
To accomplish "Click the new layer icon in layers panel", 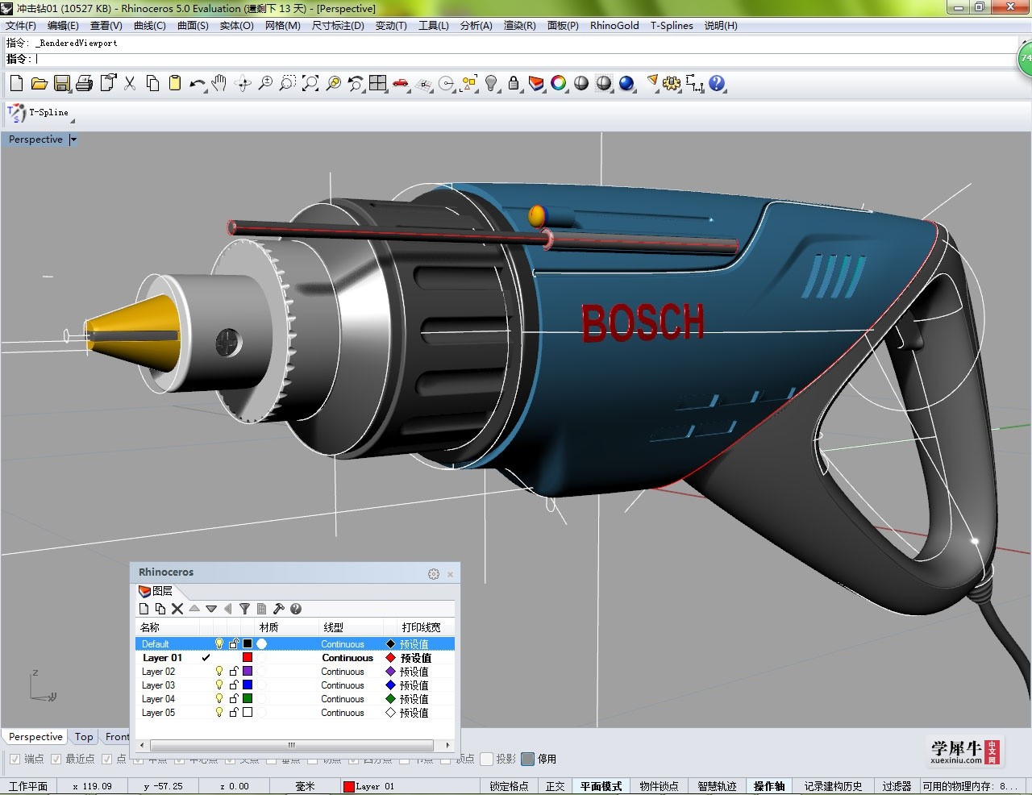I will 144,609.
